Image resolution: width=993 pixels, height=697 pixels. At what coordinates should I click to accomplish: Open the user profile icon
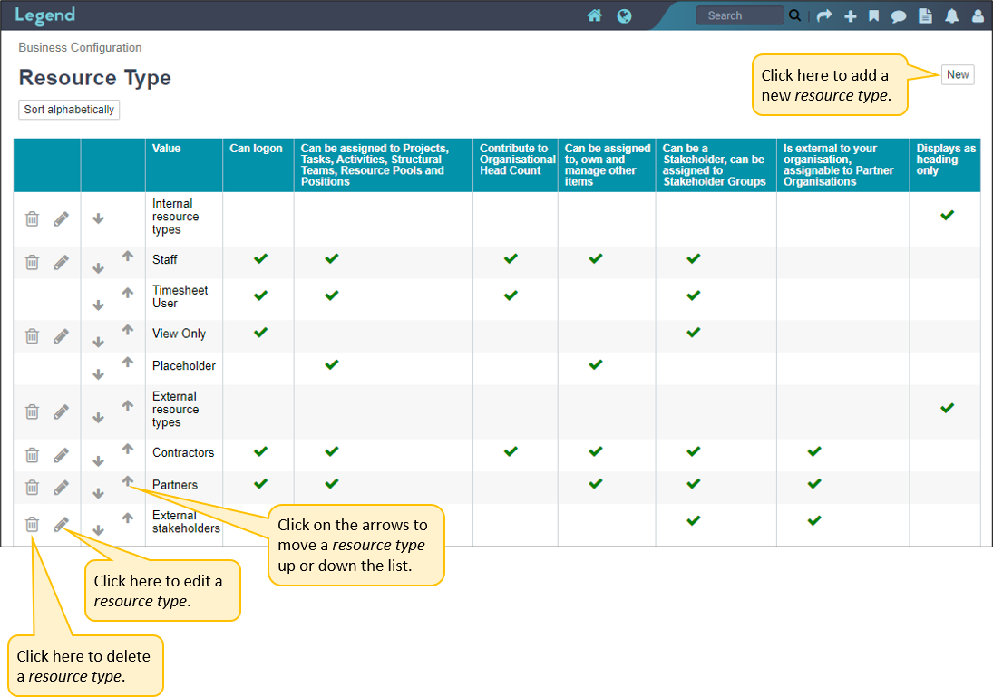point(978,15)
